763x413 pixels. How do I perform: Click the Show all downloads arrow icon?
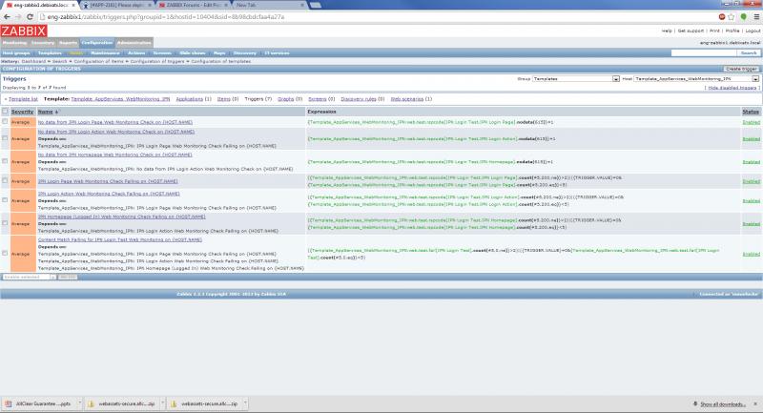[695, 403]
